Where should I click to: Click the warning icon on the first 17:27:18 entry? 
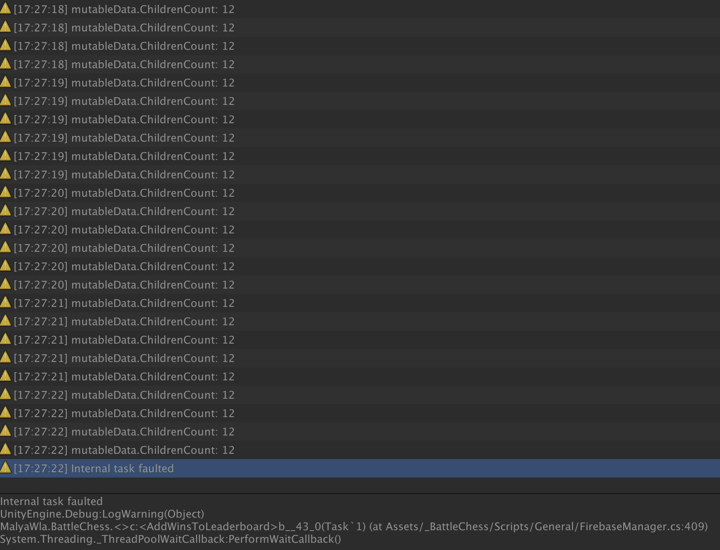tap(5, 9)
